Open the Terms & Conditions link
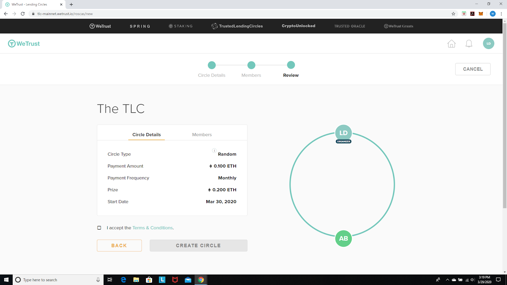Screen dimensions: 507x285 [x=153, y=228]
